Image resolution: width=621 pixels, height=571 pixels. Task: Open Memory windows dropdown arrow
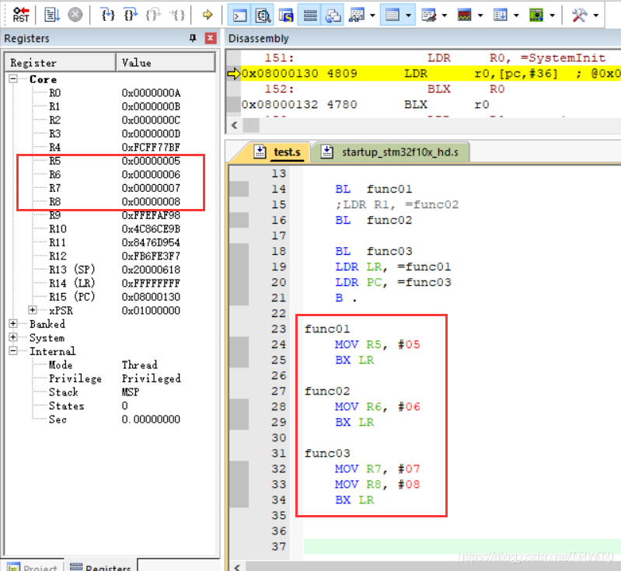[x=409, y=16]
